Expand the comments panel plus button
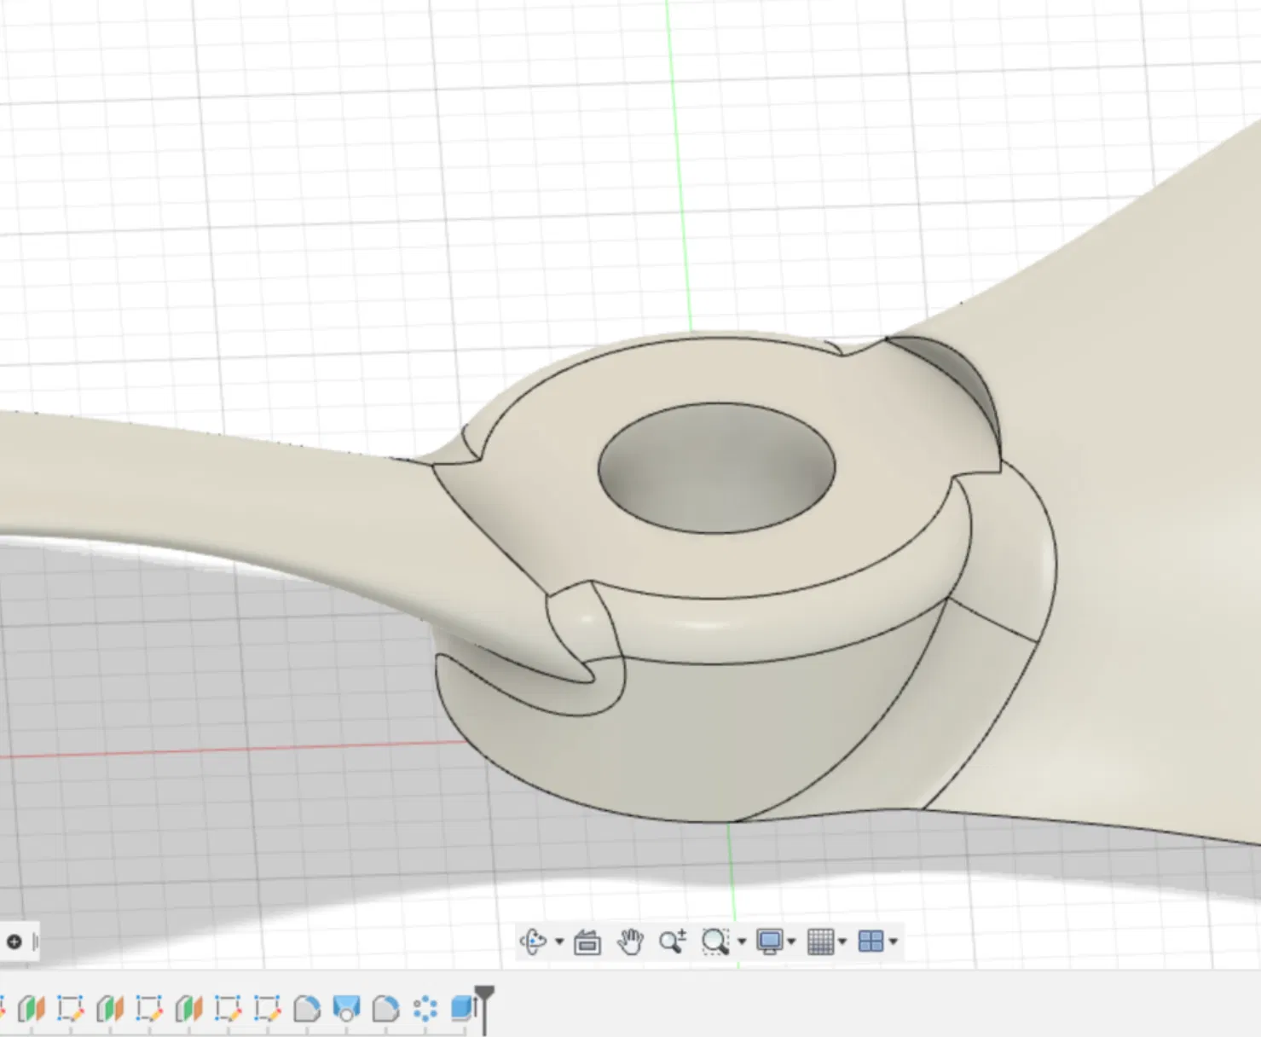This screenshot has width=1261, height=1037. pyautogui.click(x=14, y=941)
